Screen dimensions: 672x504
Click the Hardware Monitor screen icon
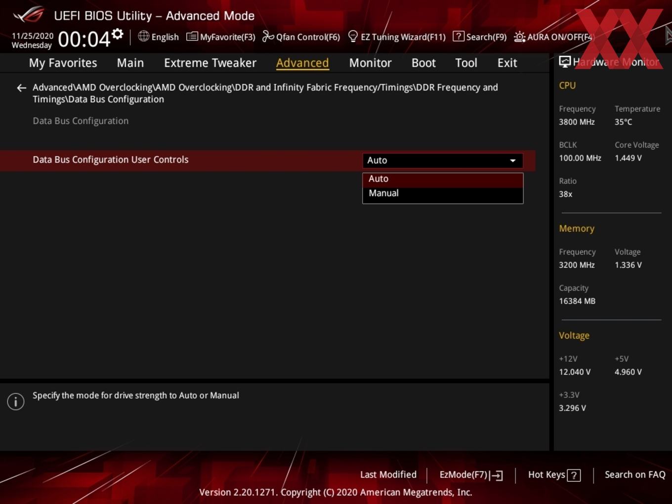[x=564, y=62]
